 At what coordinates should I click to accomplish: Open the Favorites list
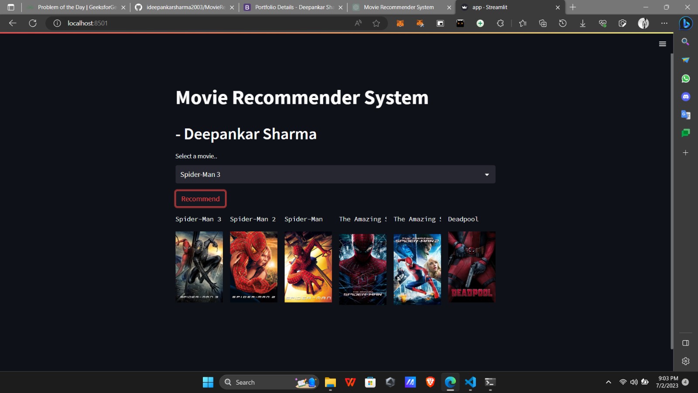click(x=523, y=23)
